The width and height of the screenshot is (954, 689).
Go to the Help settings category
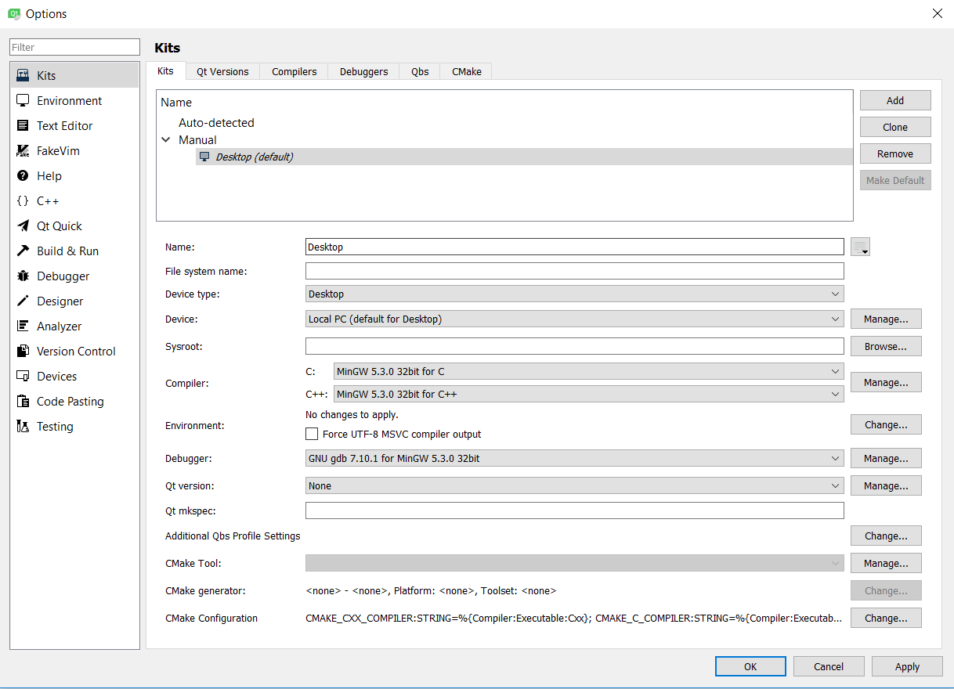click(x=74, y=176)
